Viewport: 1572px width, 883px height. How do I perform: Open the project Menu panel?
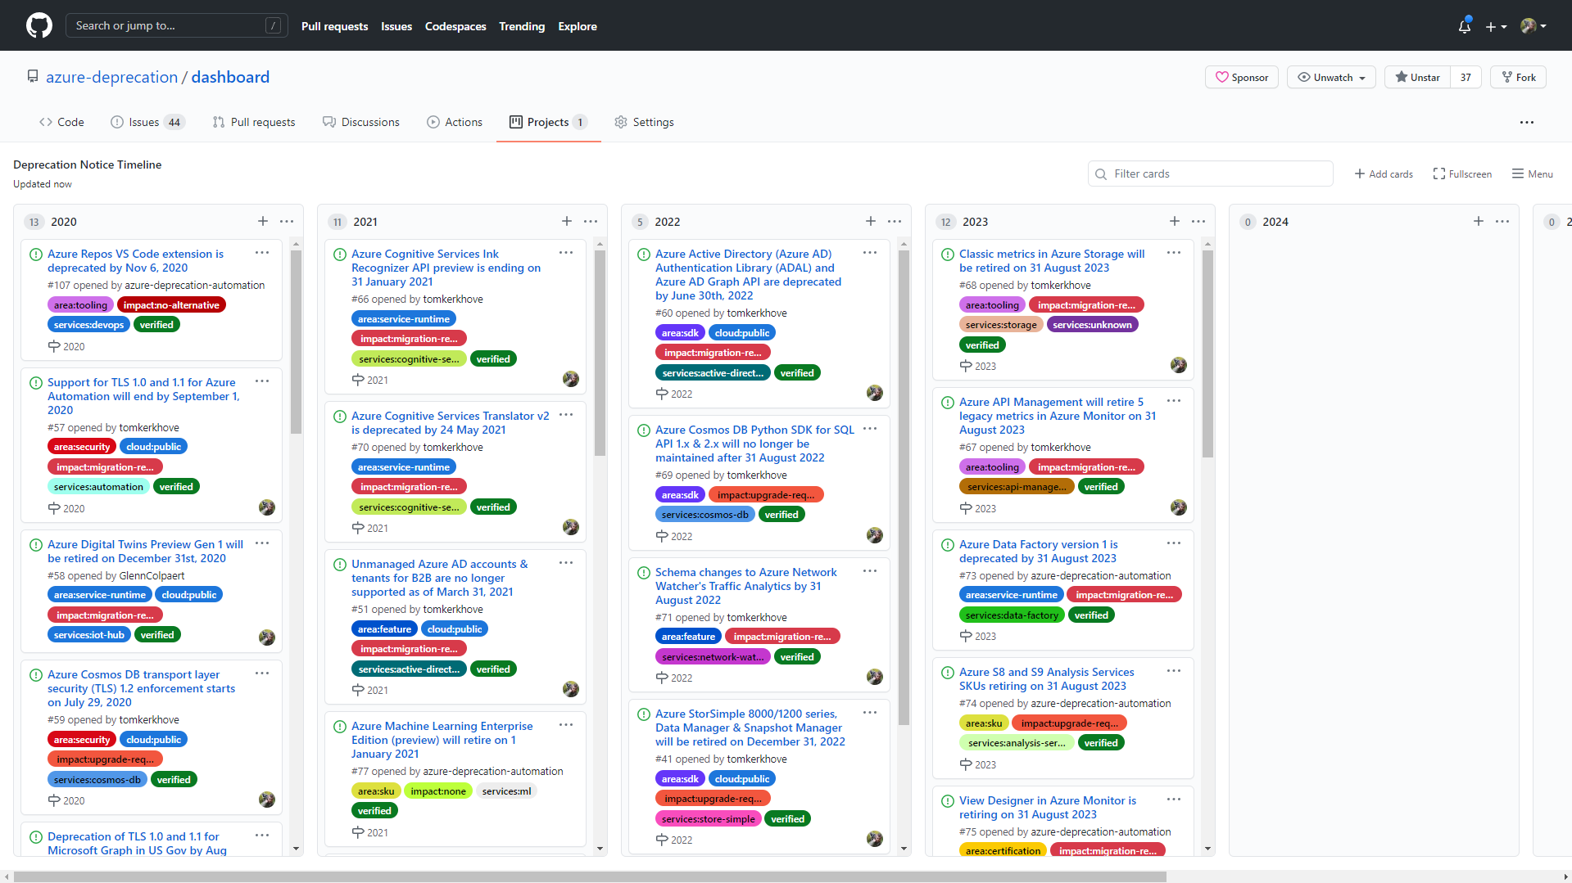click(1533, 173)
